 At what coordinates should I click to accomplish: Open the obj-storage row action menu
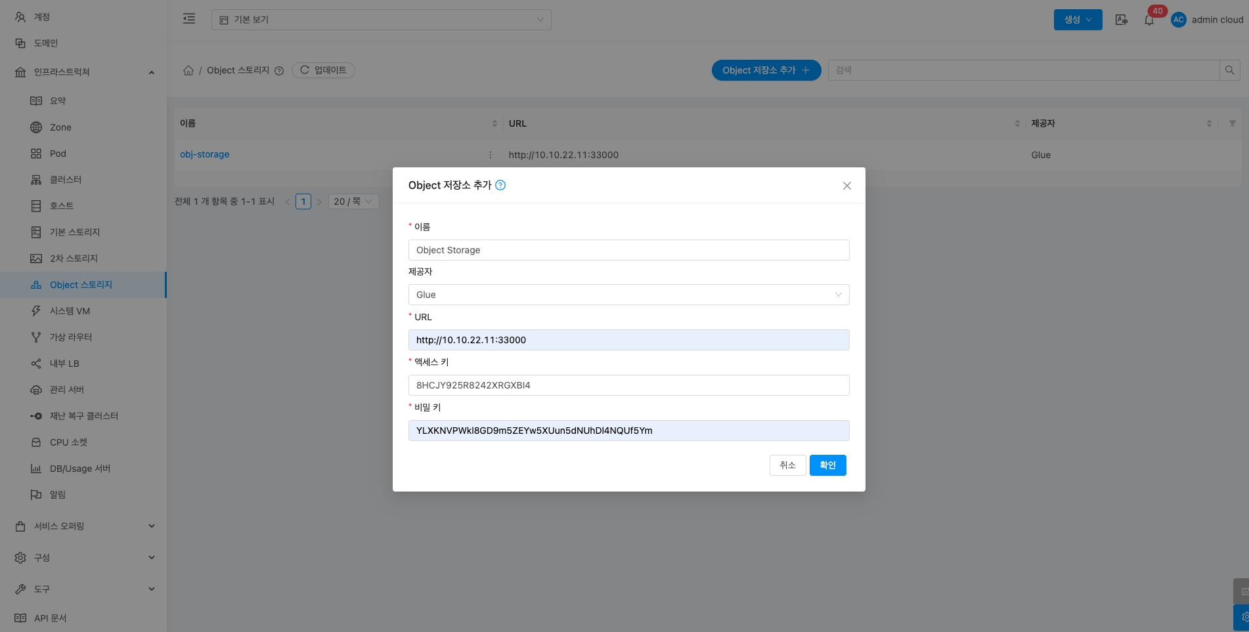491,155
